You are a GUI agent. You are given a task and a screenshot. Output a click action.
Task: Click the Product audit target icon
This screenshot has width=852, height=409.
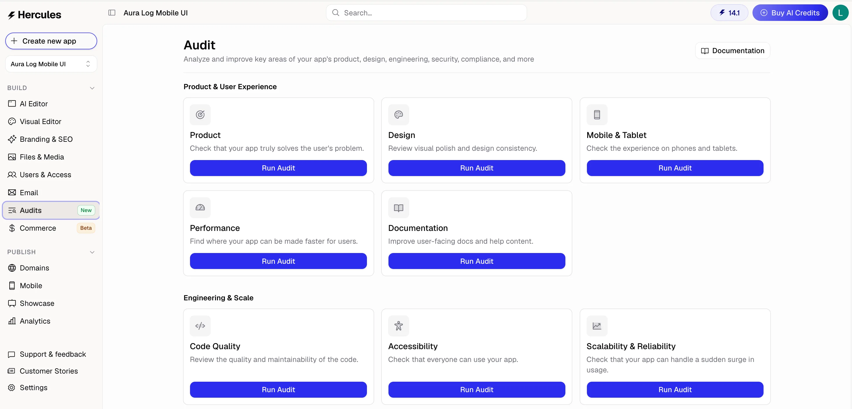(200, 114)
